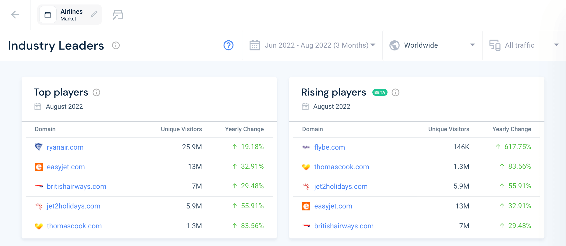Screen dimensions: 566x246
Task: Click easyjet favicon in Top players
Action: click(39, 167)
